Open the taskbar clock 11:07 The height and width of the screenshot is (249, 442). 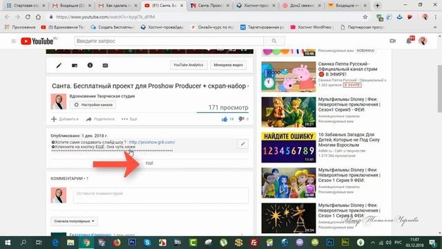414,243
